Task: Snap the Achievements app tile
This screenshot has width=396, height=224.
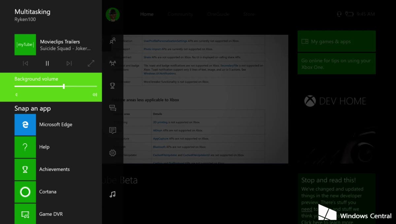Action: click(25, 169)
